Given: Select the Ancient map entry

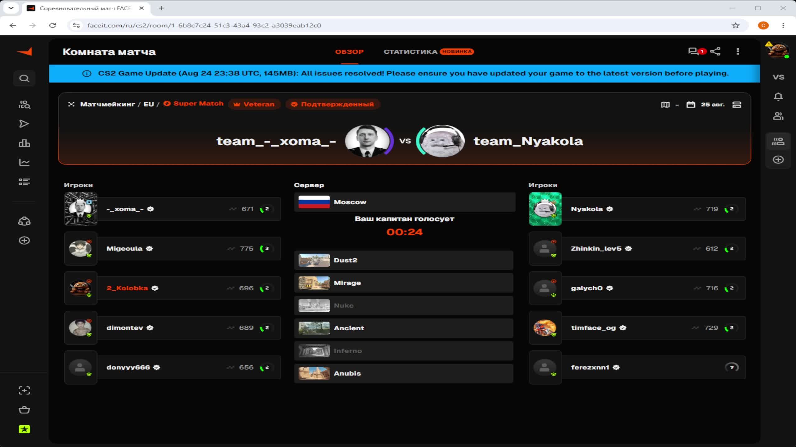Looking at the screenshot, I should 404,328.
